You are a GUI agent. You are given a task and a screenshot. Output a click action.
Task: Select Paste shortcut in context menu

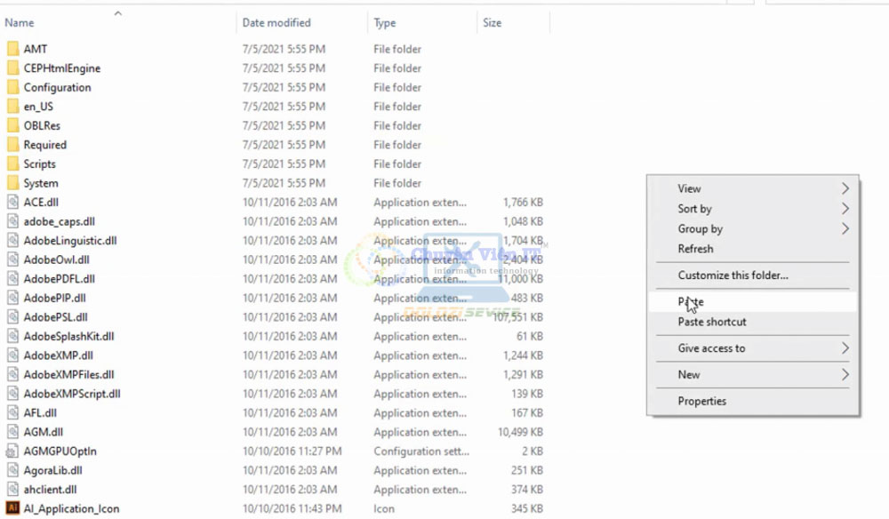tap(712, 322)
